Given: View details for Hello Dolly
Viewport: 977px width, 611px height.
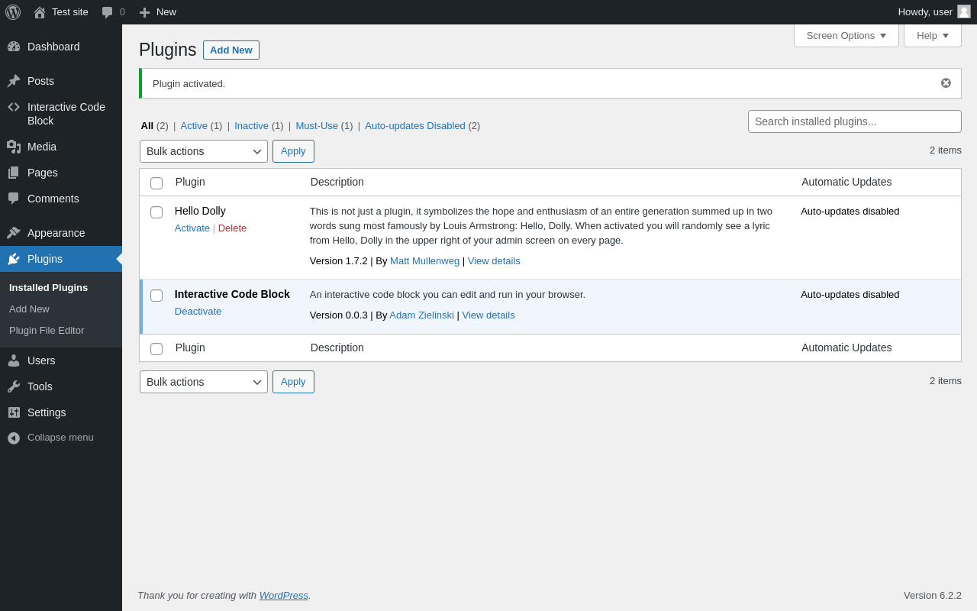Looking at the screenshot, I should point(494,261).
